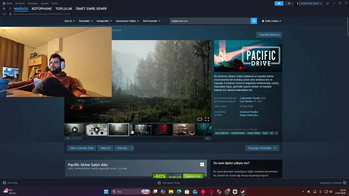Open the Windows Start menu
The width and height of the screenshot is (349, 196).
(x=106, y=192)
